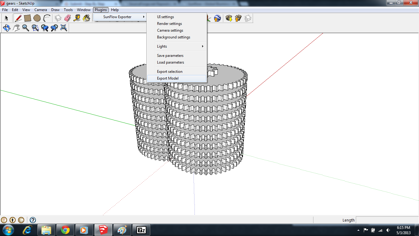This screenshot has height=236, width=419.
Task: Click the Orbit camera tool
Action: (x=6, y=28)
